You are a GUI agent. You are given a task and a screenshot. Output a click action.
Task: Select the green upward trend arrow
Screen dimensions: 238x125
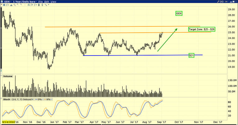tap(167, 40)
